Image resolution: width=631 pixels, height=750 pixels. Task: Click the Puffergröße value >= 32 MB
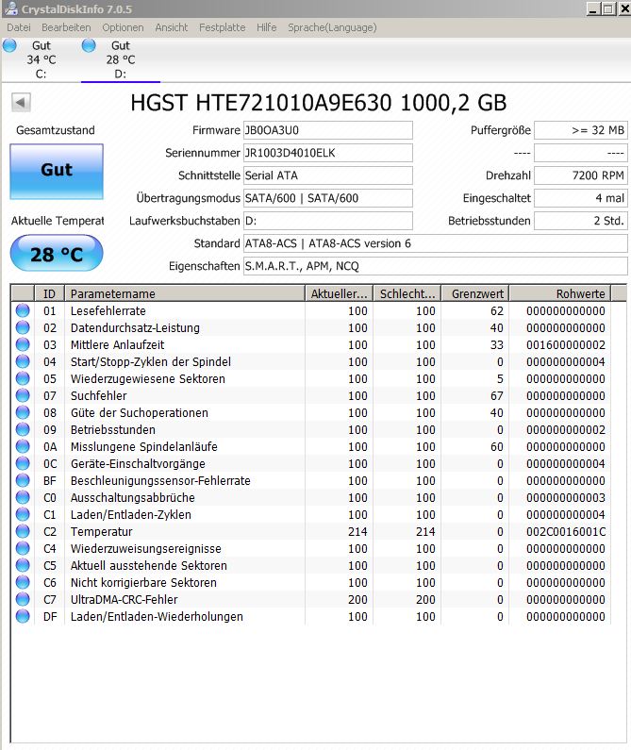581,130
